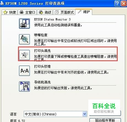The width and height of the screenshot is (127, 122).
Task: Open the 主窗口 main tab
Action: pyautogui.click(x=27, y=12)
